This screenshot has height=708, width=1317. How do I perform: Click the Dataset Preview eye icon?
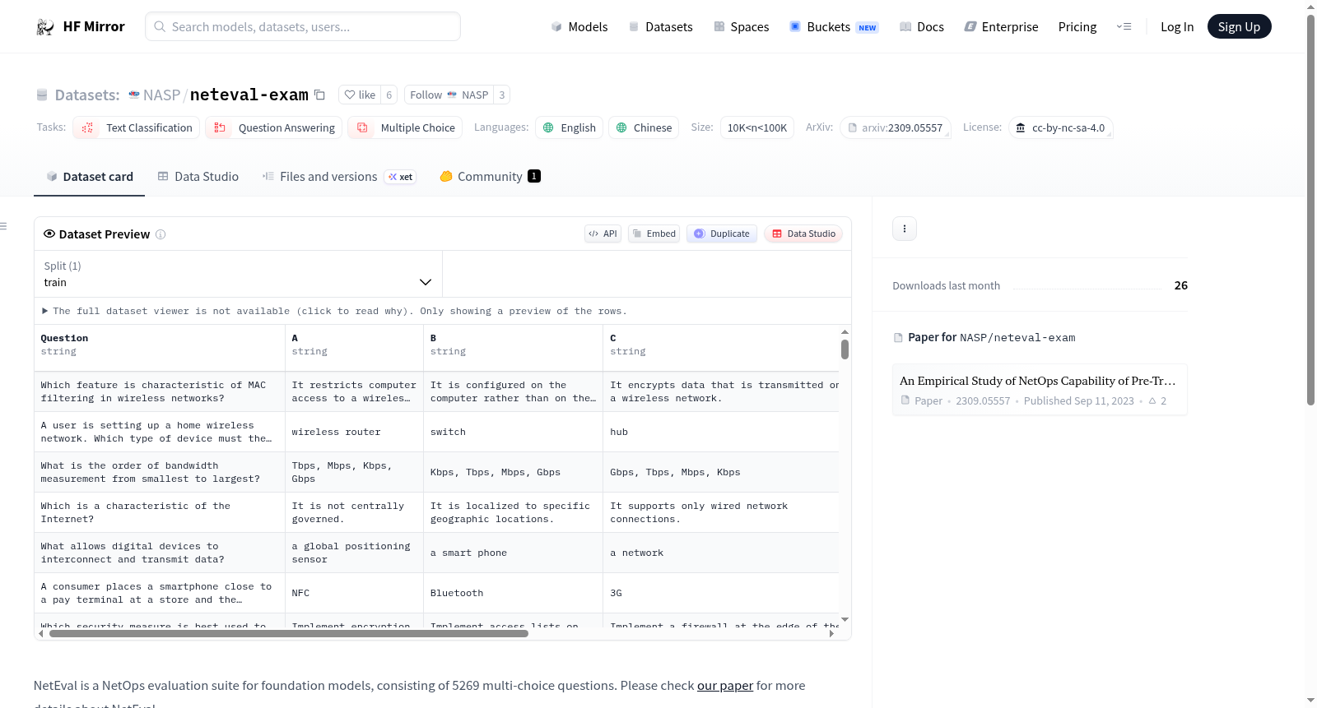pos(49,234)
